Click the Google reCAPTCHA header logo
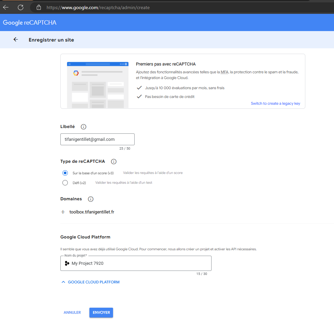The width and height of the screenshot is (334, 331). coord(30,23)
